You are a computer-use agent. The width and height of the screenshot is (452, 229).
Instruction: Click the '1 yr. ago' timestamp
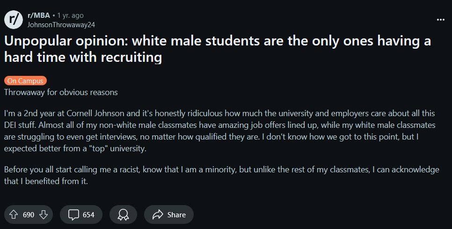(x=70, y=15)
